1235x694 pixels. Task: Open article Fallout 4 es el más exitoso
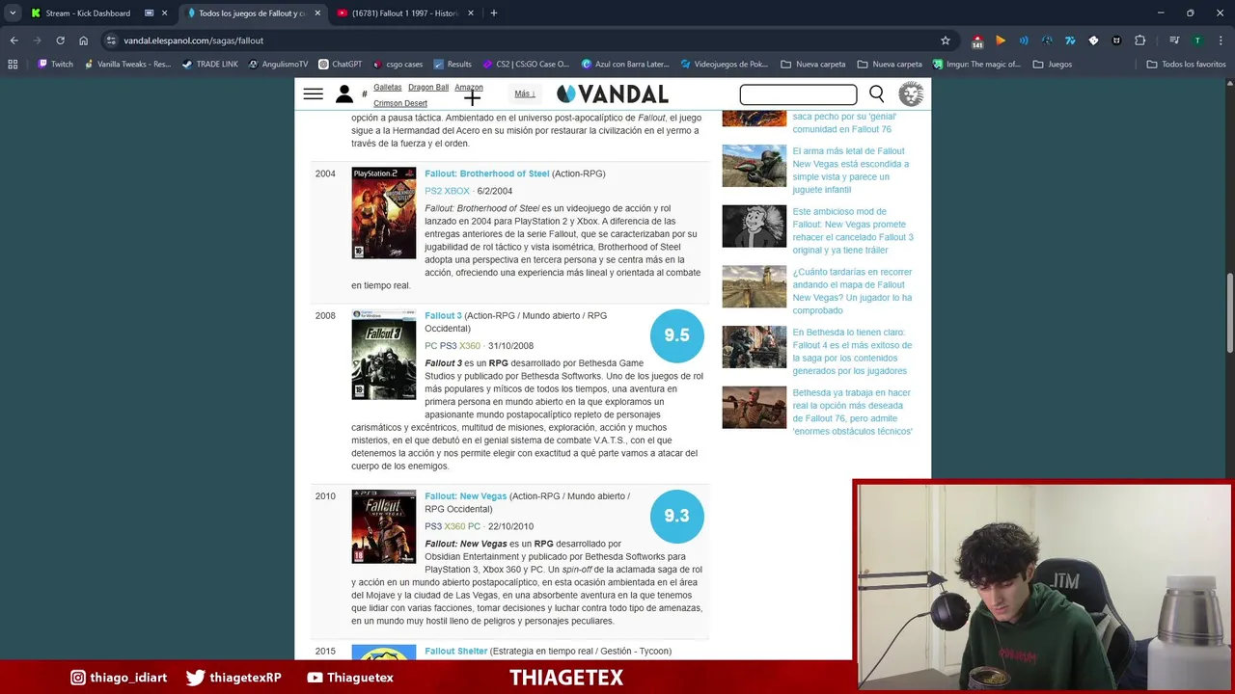(x=852, y=351)
